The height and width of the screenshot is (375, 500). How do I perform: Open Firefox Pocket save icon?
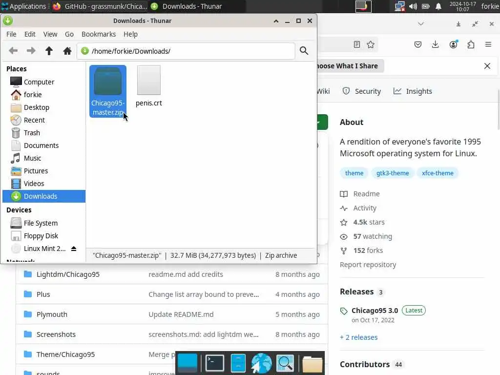tap(418, 44)
